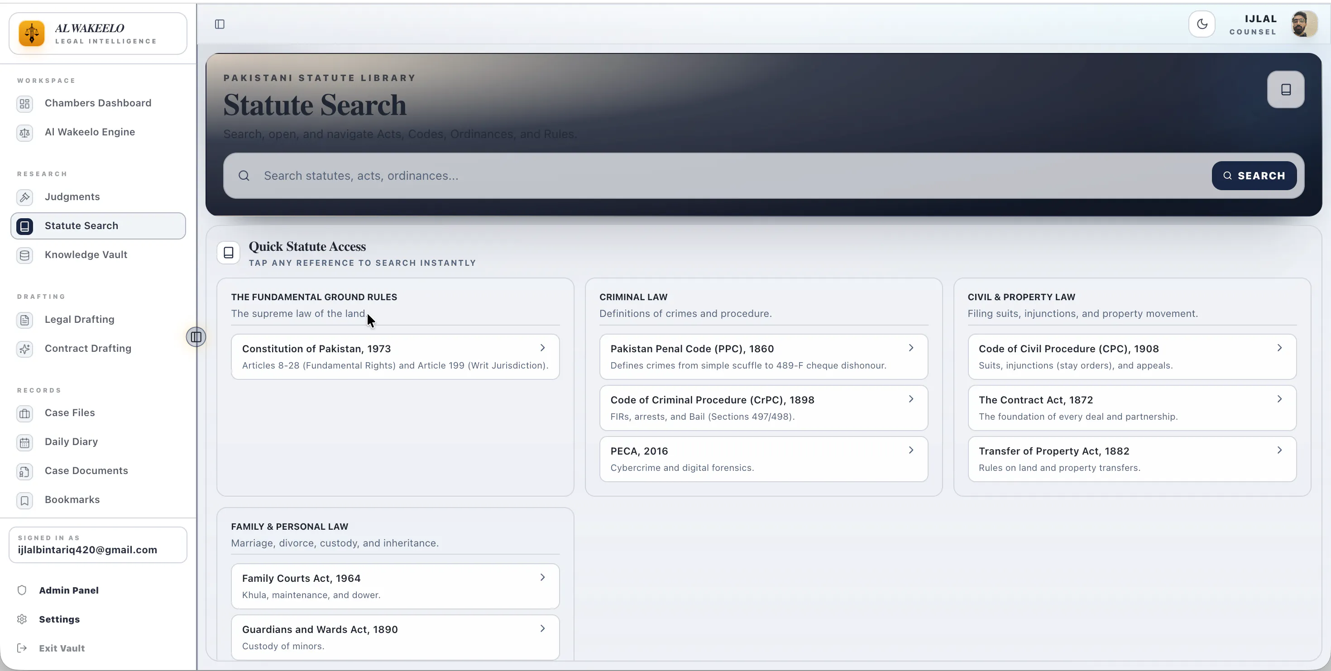1331x671 pixels.
Task: Click "Family Courts Act, 1964" title
Action: pos(301,579)
